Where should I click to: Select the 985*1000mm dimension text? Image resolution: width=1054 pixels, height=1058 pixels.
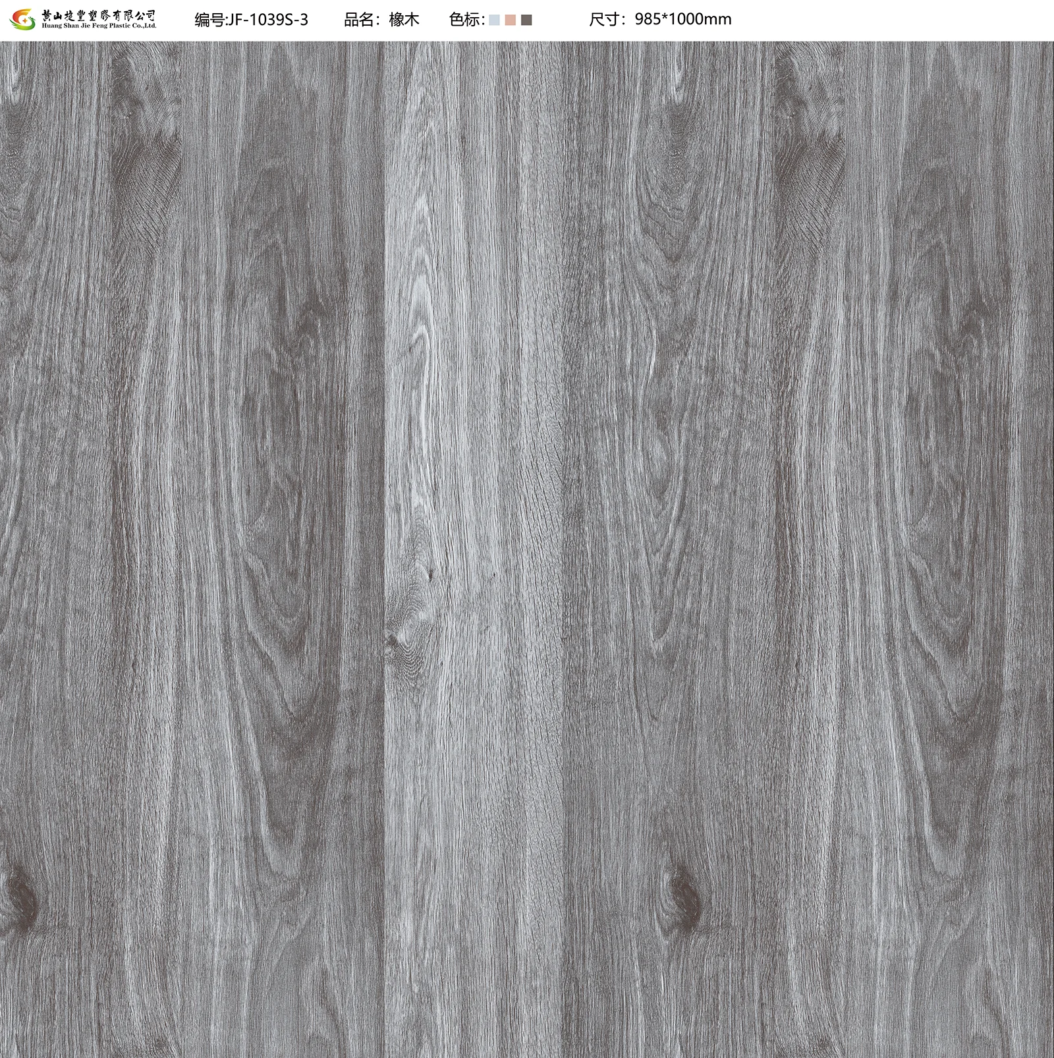(683, 20)
